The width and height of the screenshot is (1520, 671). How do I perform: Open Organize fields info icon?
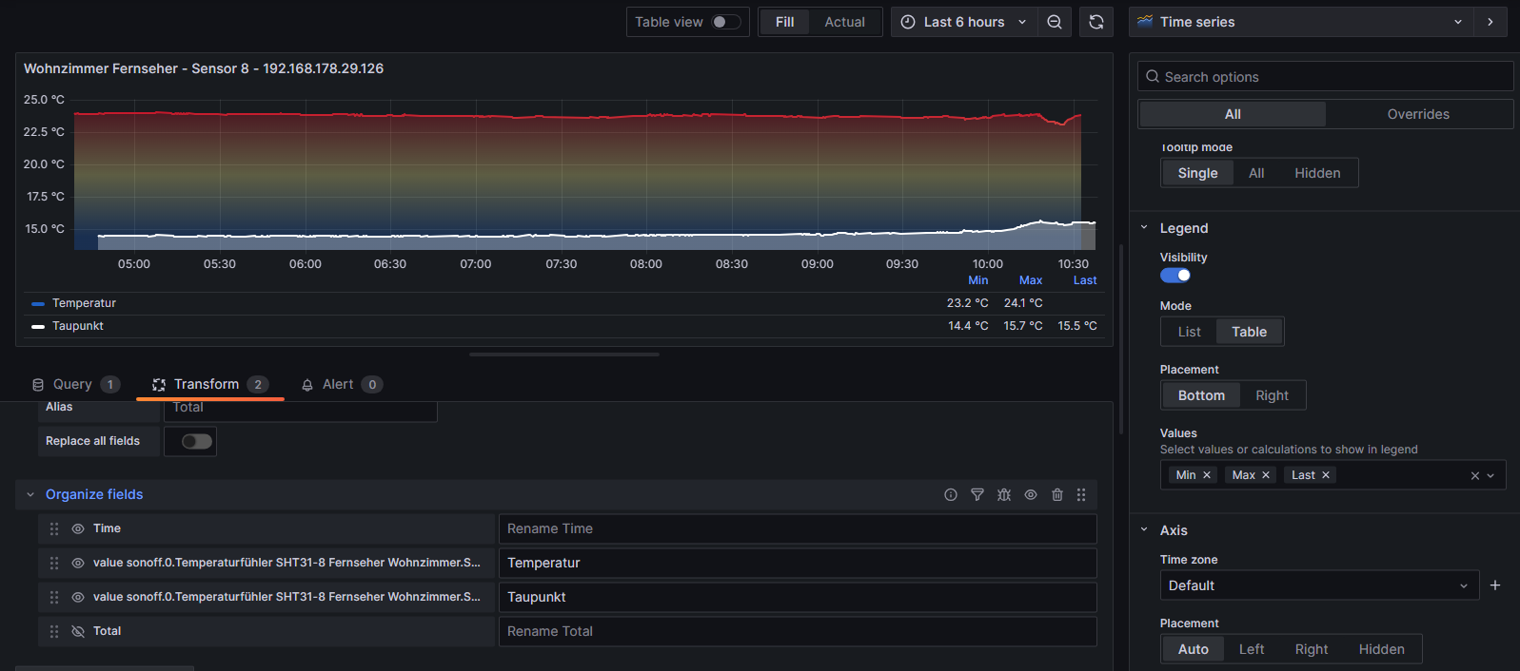pos(951,494)
